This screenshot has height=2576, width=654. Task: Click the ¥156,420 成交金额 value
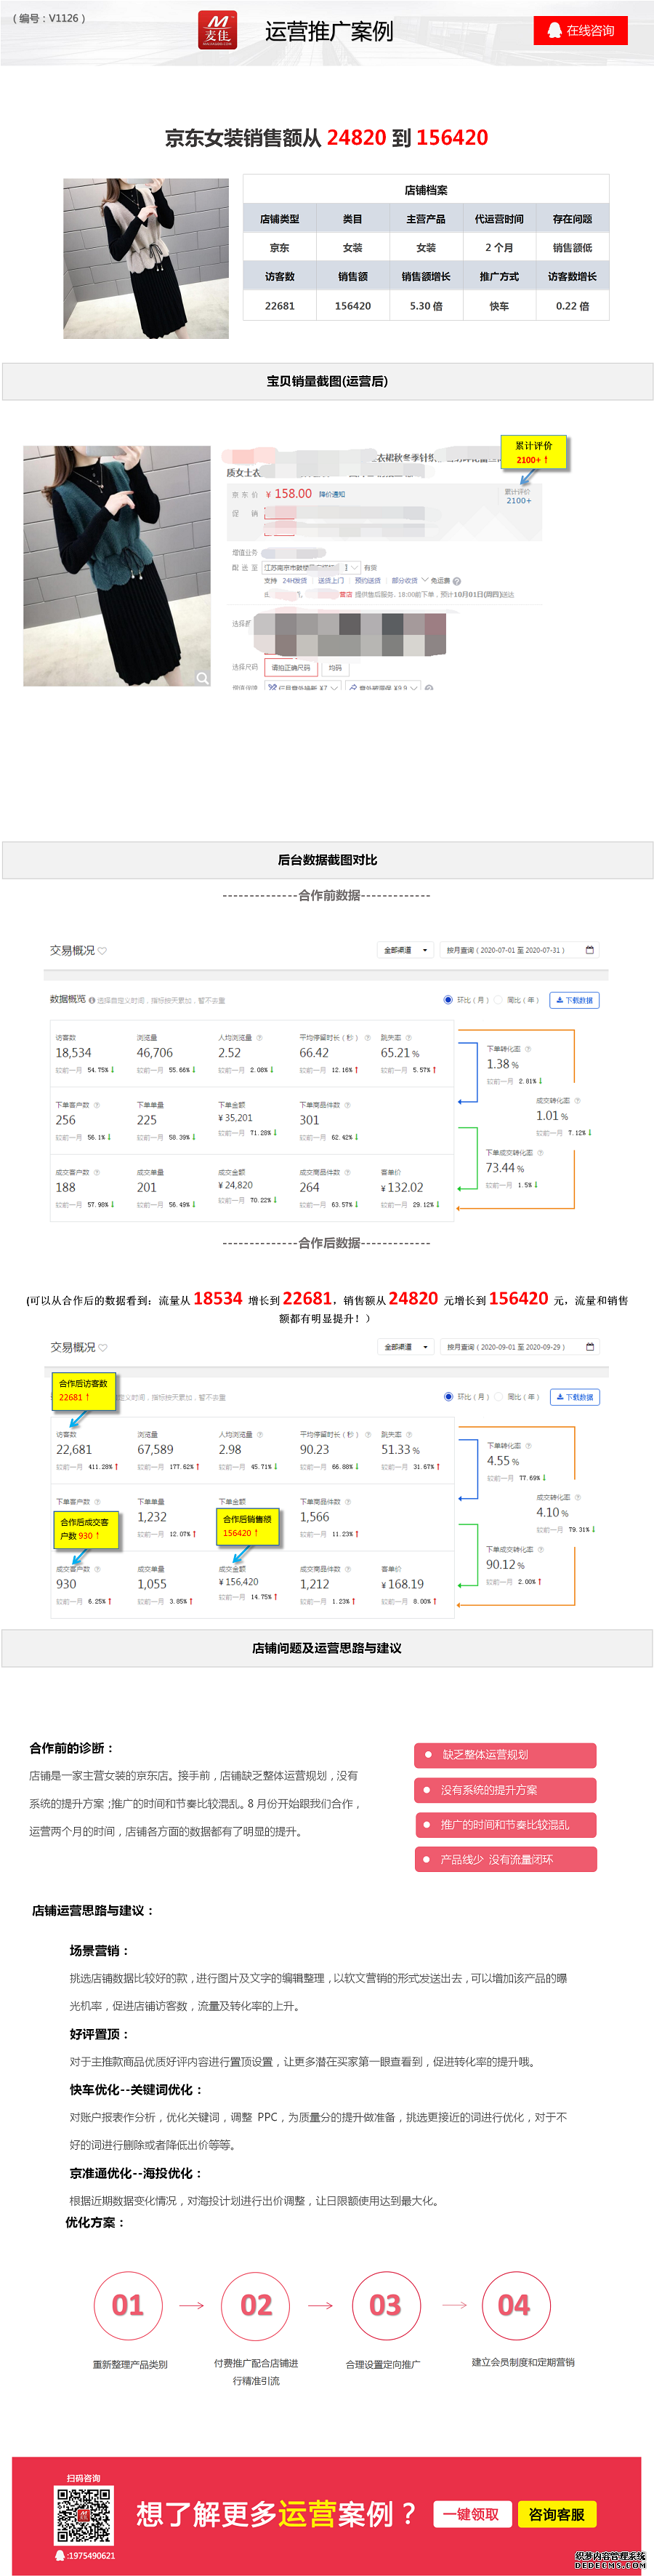[x=238, y=1582]
